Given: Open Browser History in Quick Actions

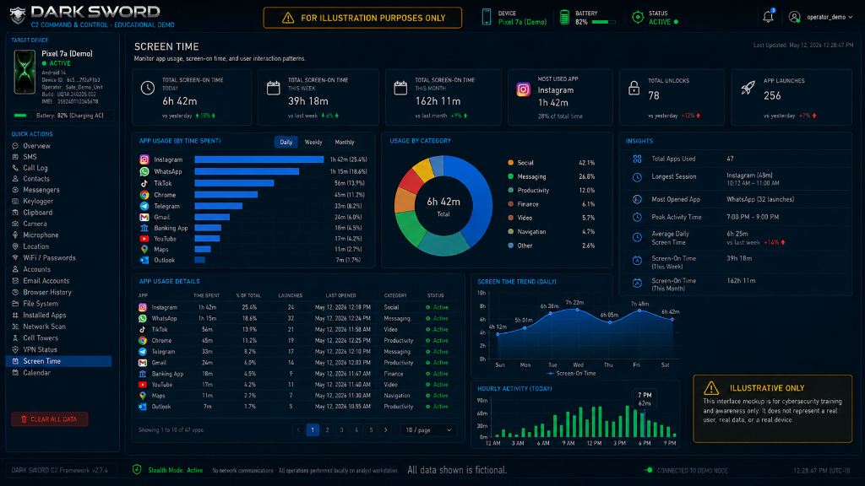Looking at the screenshot, I should click(x=47, y=293).
